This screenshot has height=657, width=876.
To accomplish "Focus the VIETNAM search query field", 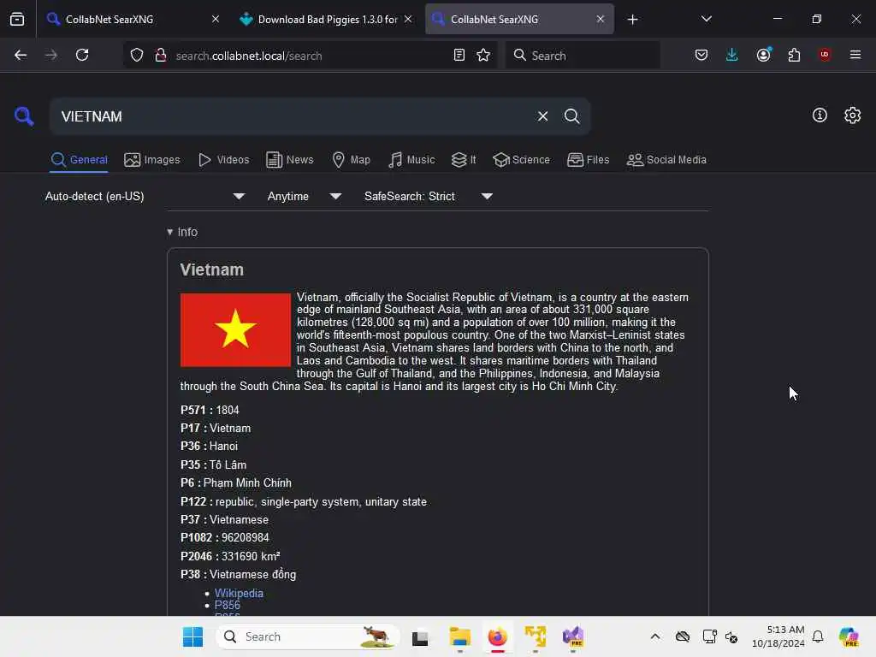I will (x=293, y=116).
